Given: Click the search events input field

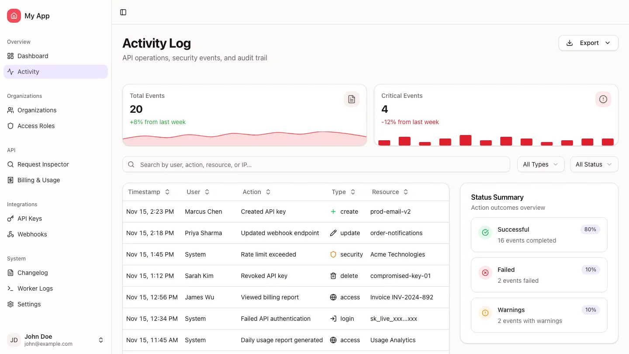Looking at the screenshot, I should tap(316, 164).
